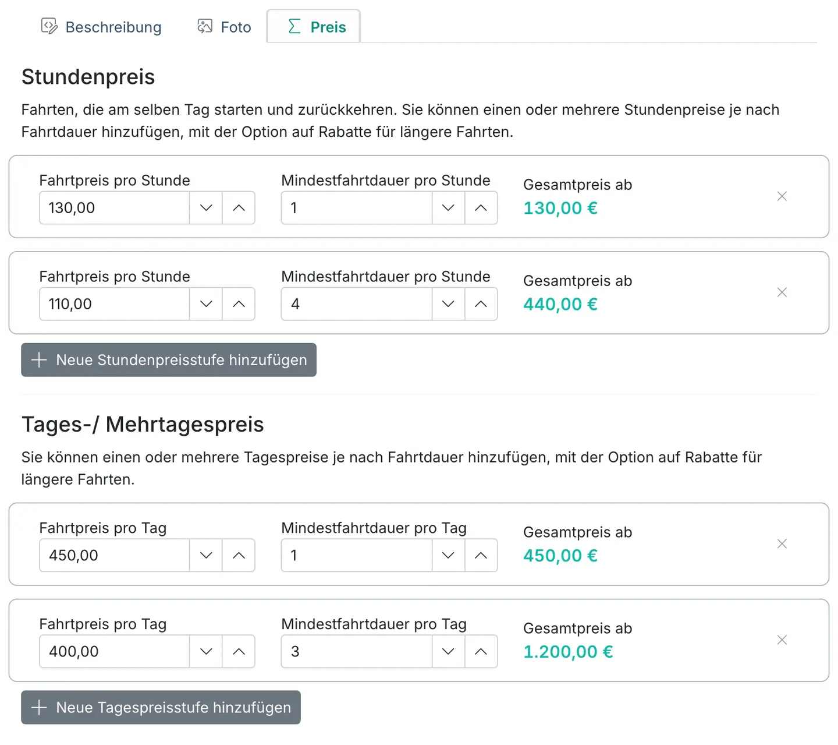Click the 1.200,00 € total price
Screen dimensions: 838x745
(568, 652)
